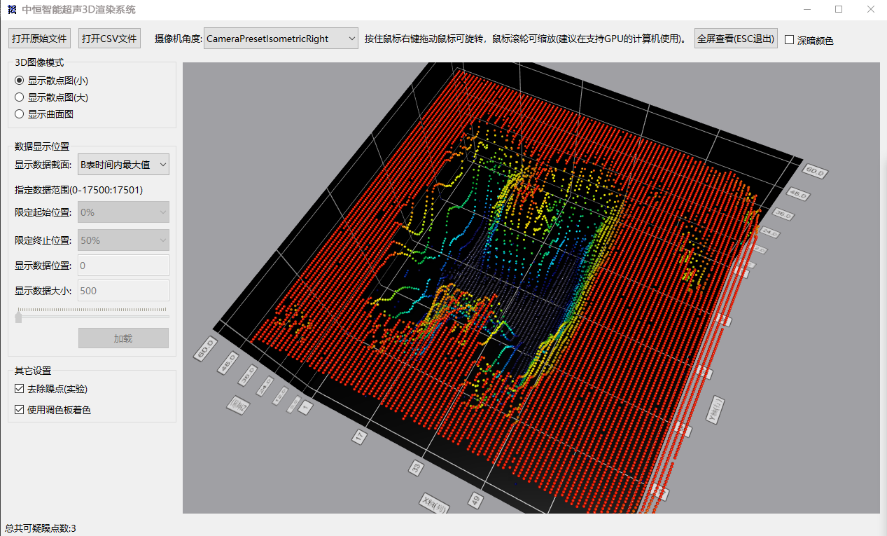Open the 限定起始位置 0% dropdown
Image resolution: width=887 pixels, height=536 pixels.
[123, 212]
